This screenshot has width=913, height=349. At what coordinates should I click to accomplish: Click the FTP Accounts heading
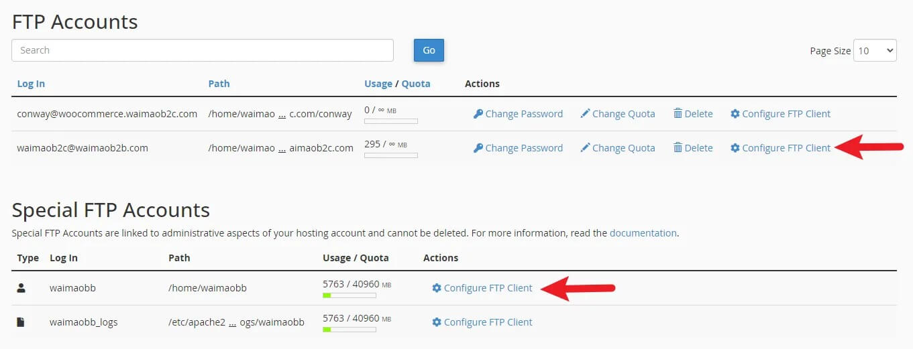[x=74, y=21]
